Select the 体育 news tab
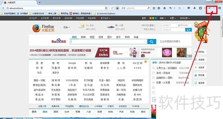The height and width of the screenshot is (119, 223). pyautogui.click(x=100, y=112)
